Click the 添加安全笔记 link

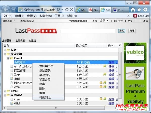click(x=27, y=21)
